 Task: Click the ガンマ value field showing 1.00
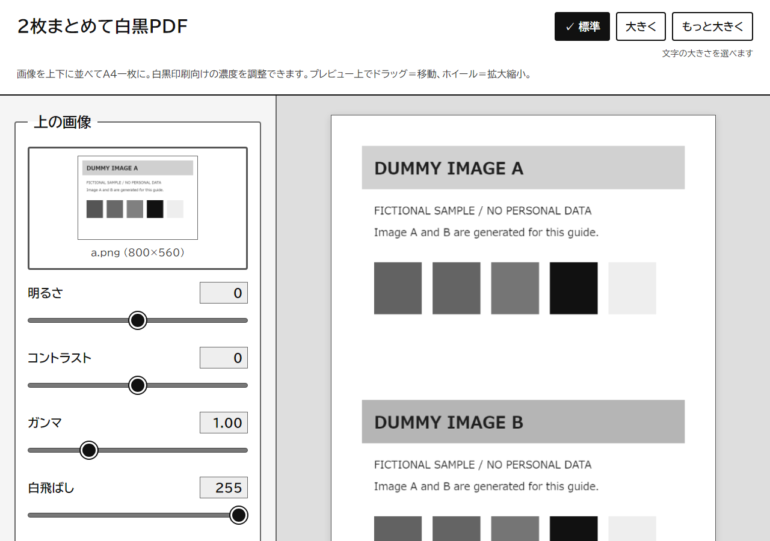coord(224,423)
